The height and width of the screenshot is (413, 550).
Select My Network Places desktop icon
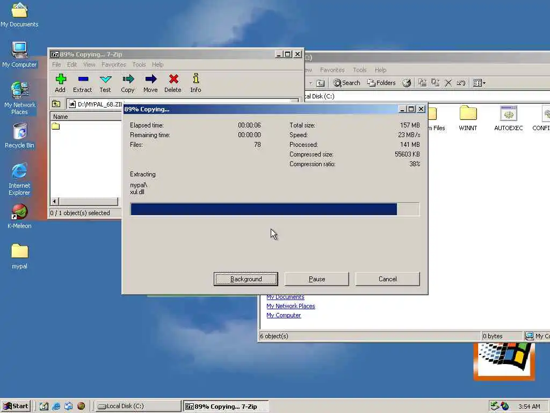pyautogui.click(x=19, y=98)
